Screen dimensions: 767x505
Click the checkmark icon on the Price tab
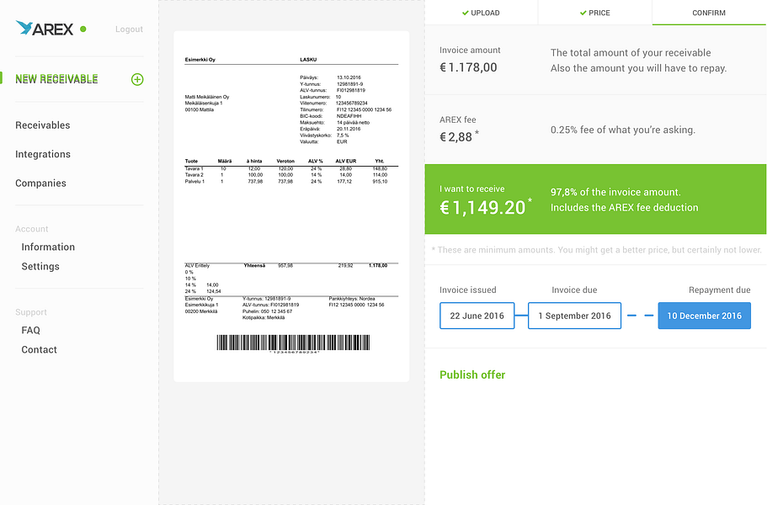[x=583, y=13]
